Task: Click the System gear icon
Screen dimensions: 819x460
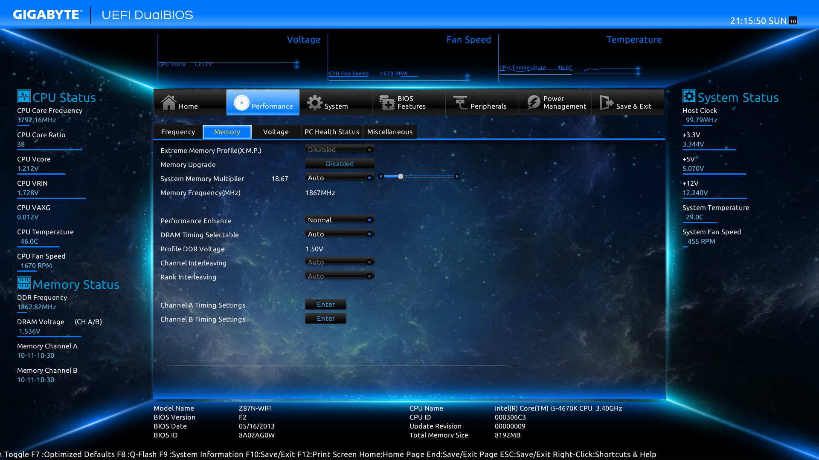Action: 315,103
